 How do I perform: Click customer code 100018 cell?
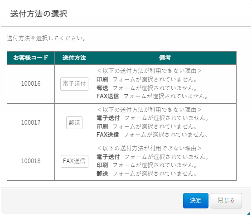pyautogui.click(x=31, y=161)
